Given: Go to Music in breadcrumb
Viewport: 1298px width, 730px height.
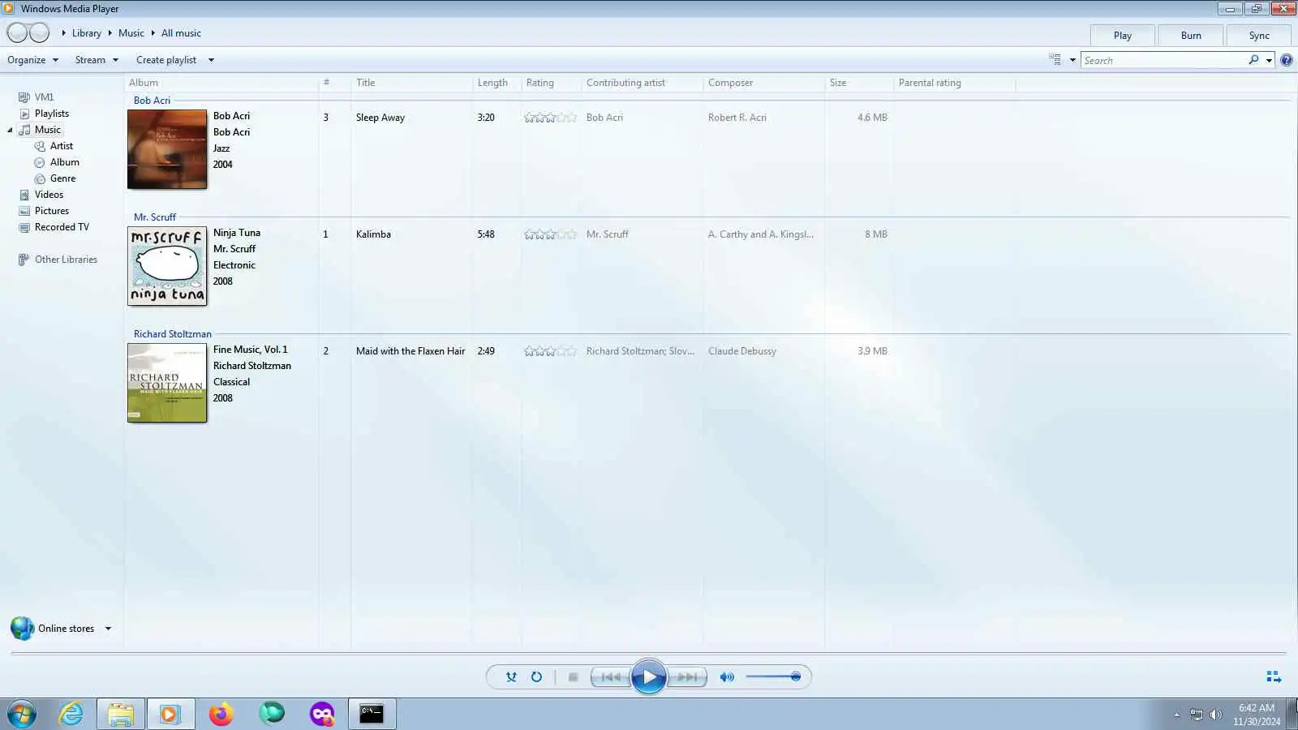Looking at the screenshot, I should tap(131, 33).
